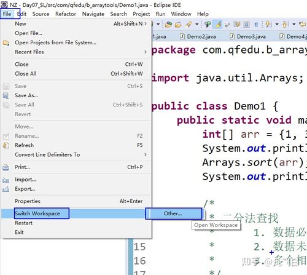This screenshot has height=275, width=307.
Task: Choose Refresh in the File menu
Action: click(76, 145)
